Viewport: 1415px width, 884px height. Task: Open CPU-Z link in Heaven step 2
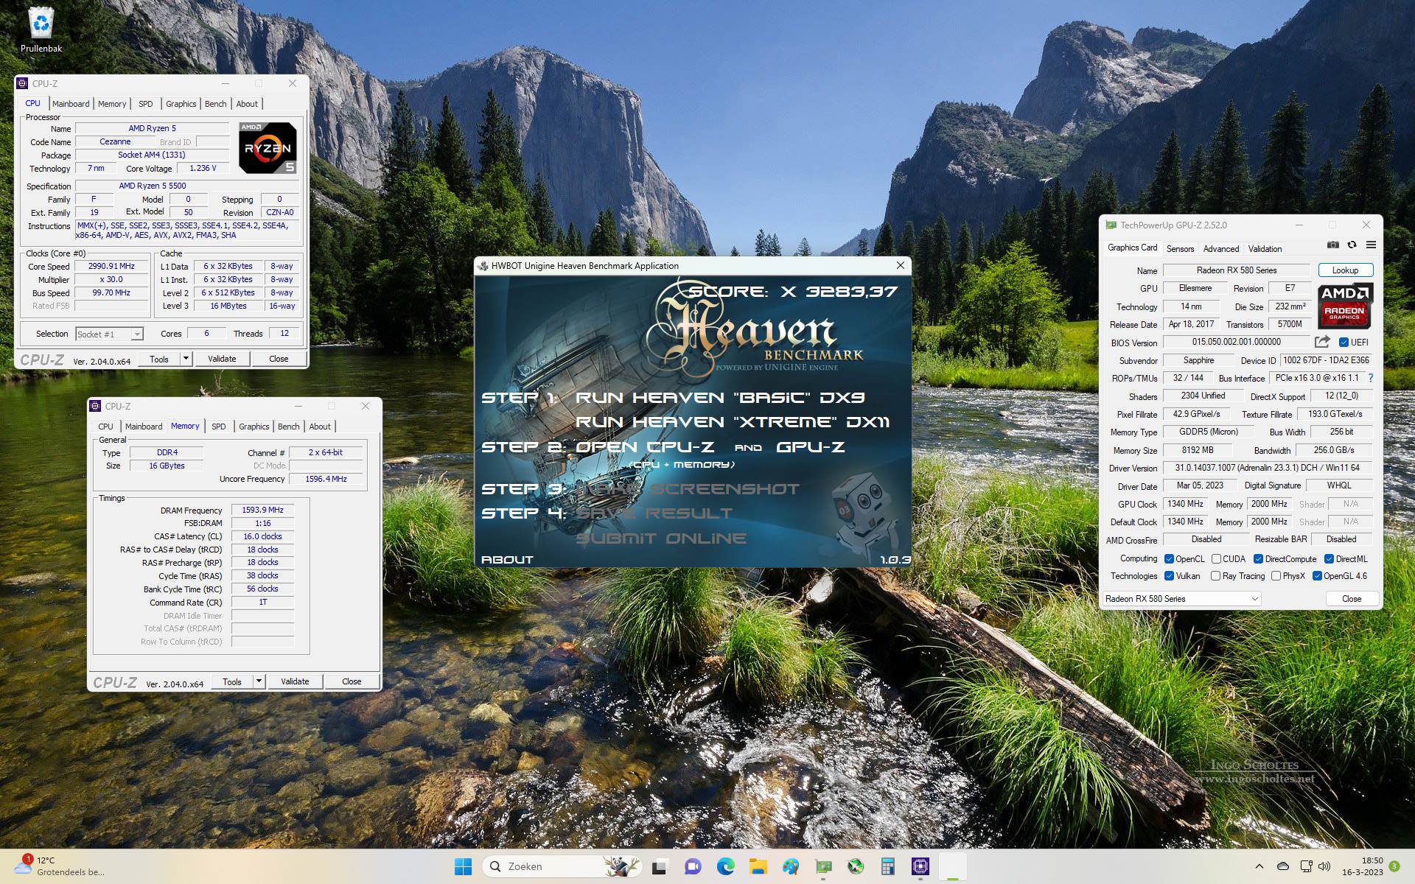point(645,447)
